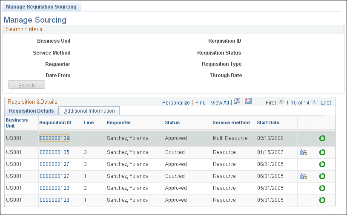Screen dimensions: 347x215
Task: Sort by Line column header
Action: [x=89, y=122]
